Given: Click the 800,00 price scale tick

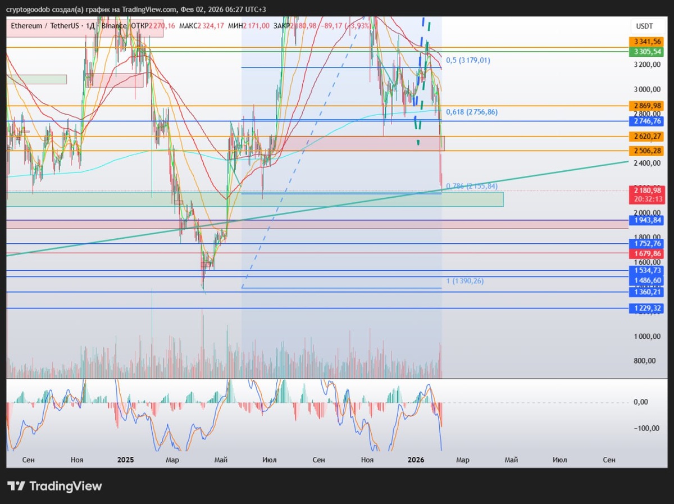Looking at the screenshot, I should pyautogui.click(x=645, y=361).
